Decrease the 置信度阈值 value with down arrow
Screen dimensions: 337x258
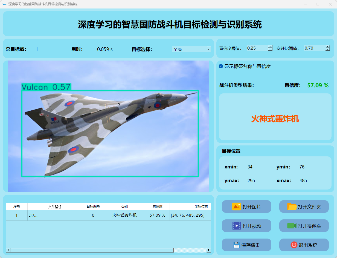[270, 50]
